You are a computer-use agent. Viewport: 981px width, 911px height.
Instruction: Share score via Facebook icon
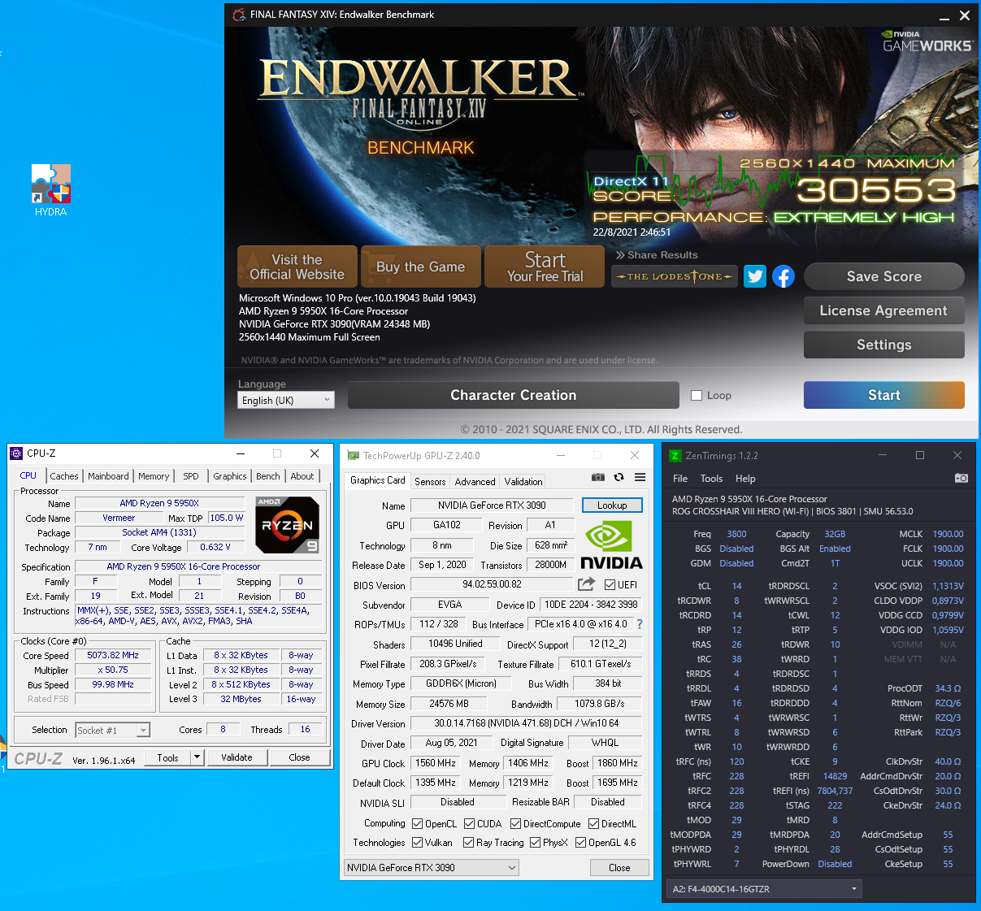click(783, 276)
